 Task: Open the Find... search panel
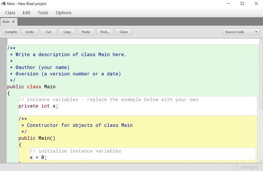[105, 32]
